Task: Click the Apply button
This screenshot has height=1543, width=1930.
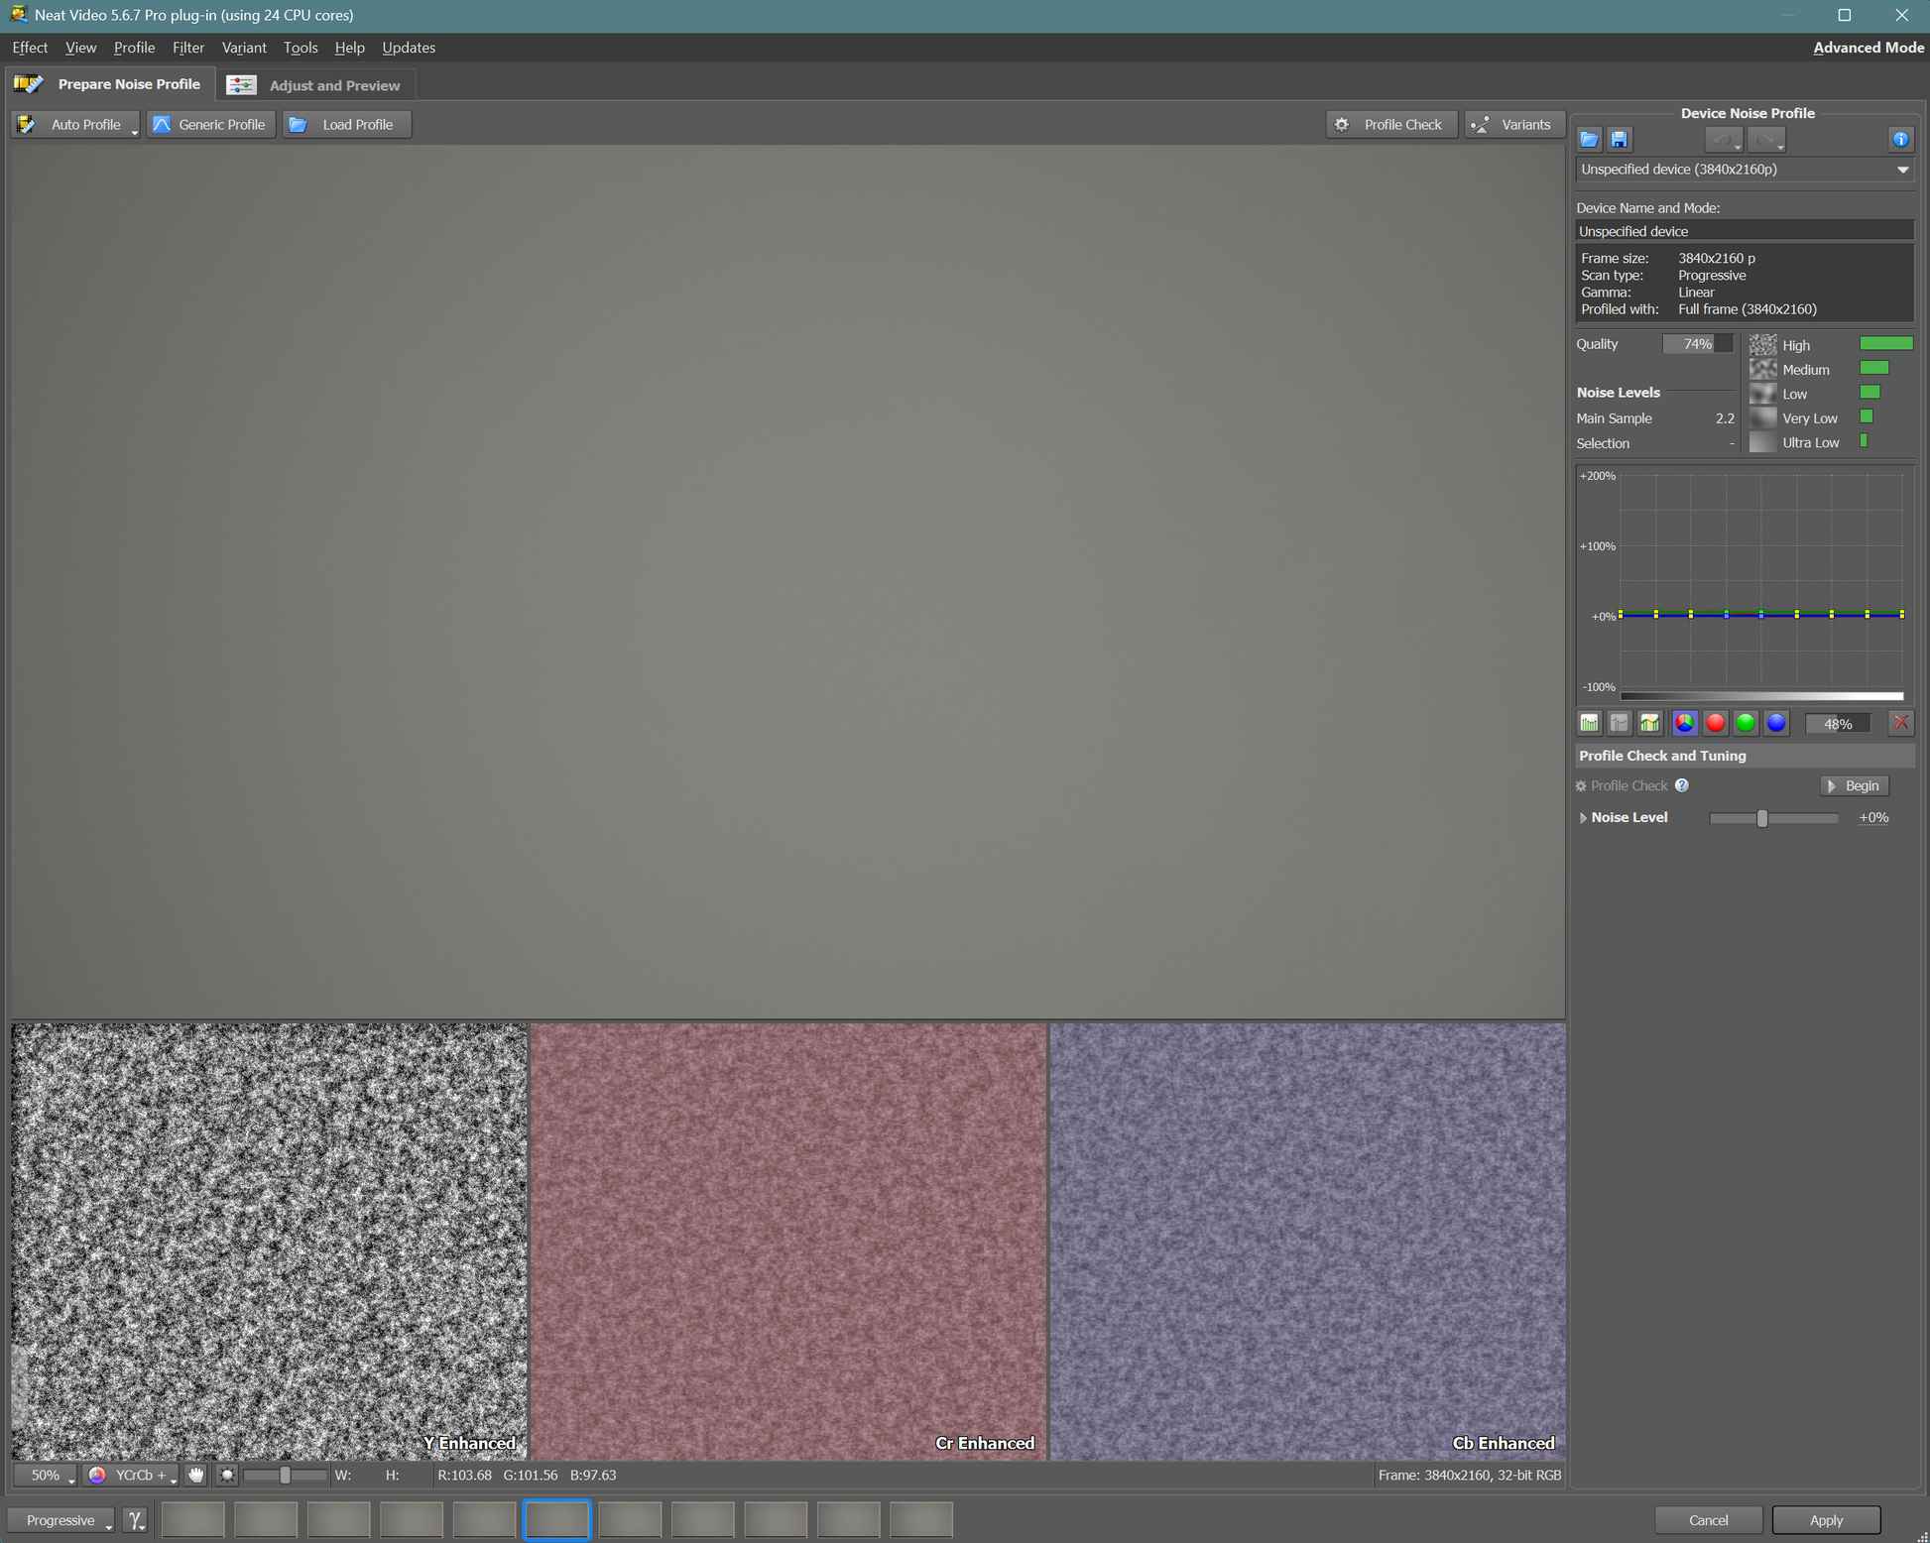Action: 1825,1519
